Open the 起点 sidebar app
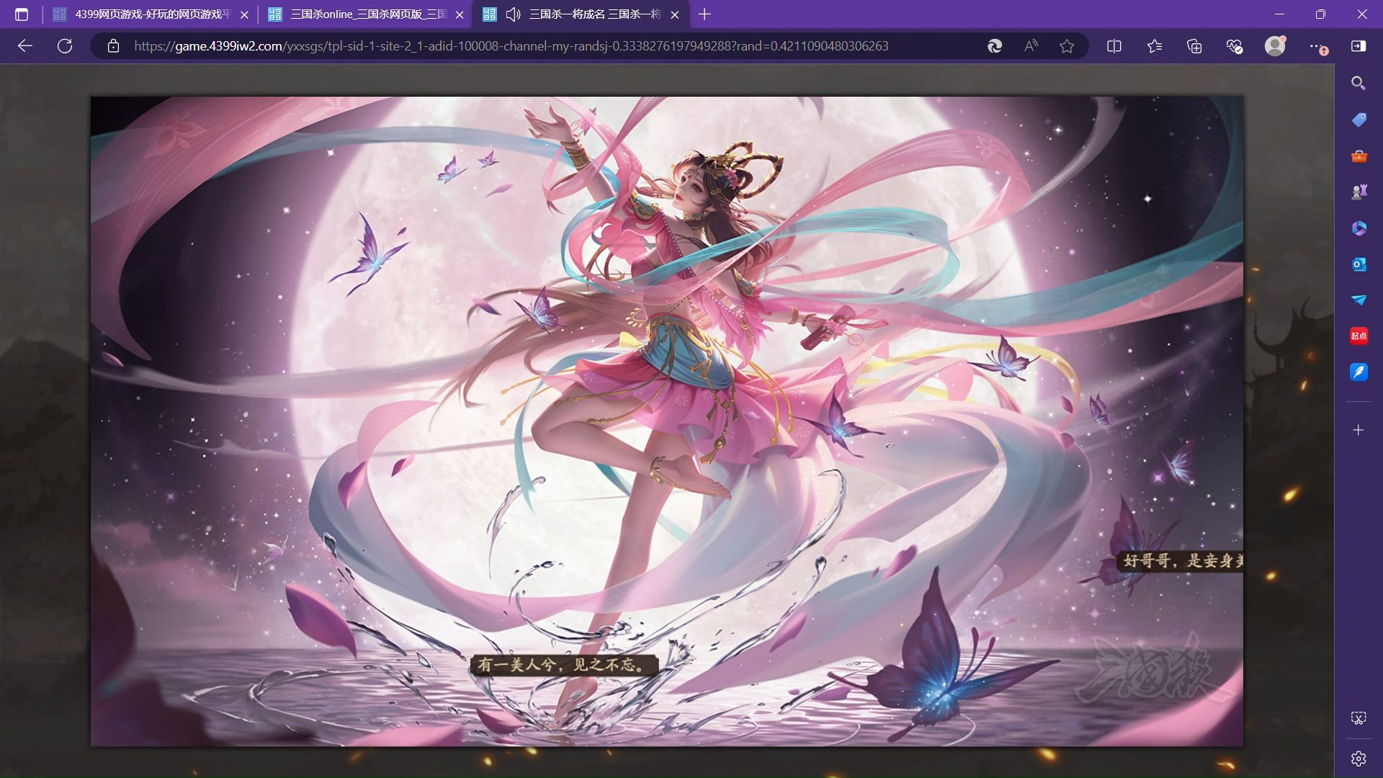The height and width of the screenshot is (778, 1383). tap(1359, 336)
